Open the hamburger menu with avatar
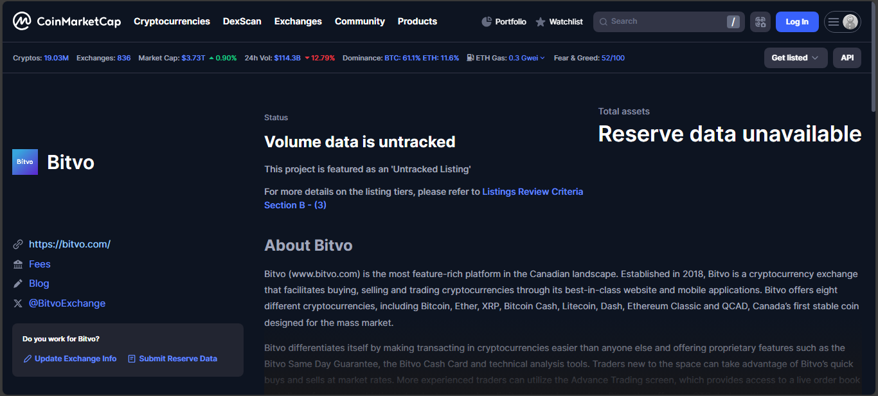Image resolution: width=878 pixels, height=396 pixels. tap(842, 22)
